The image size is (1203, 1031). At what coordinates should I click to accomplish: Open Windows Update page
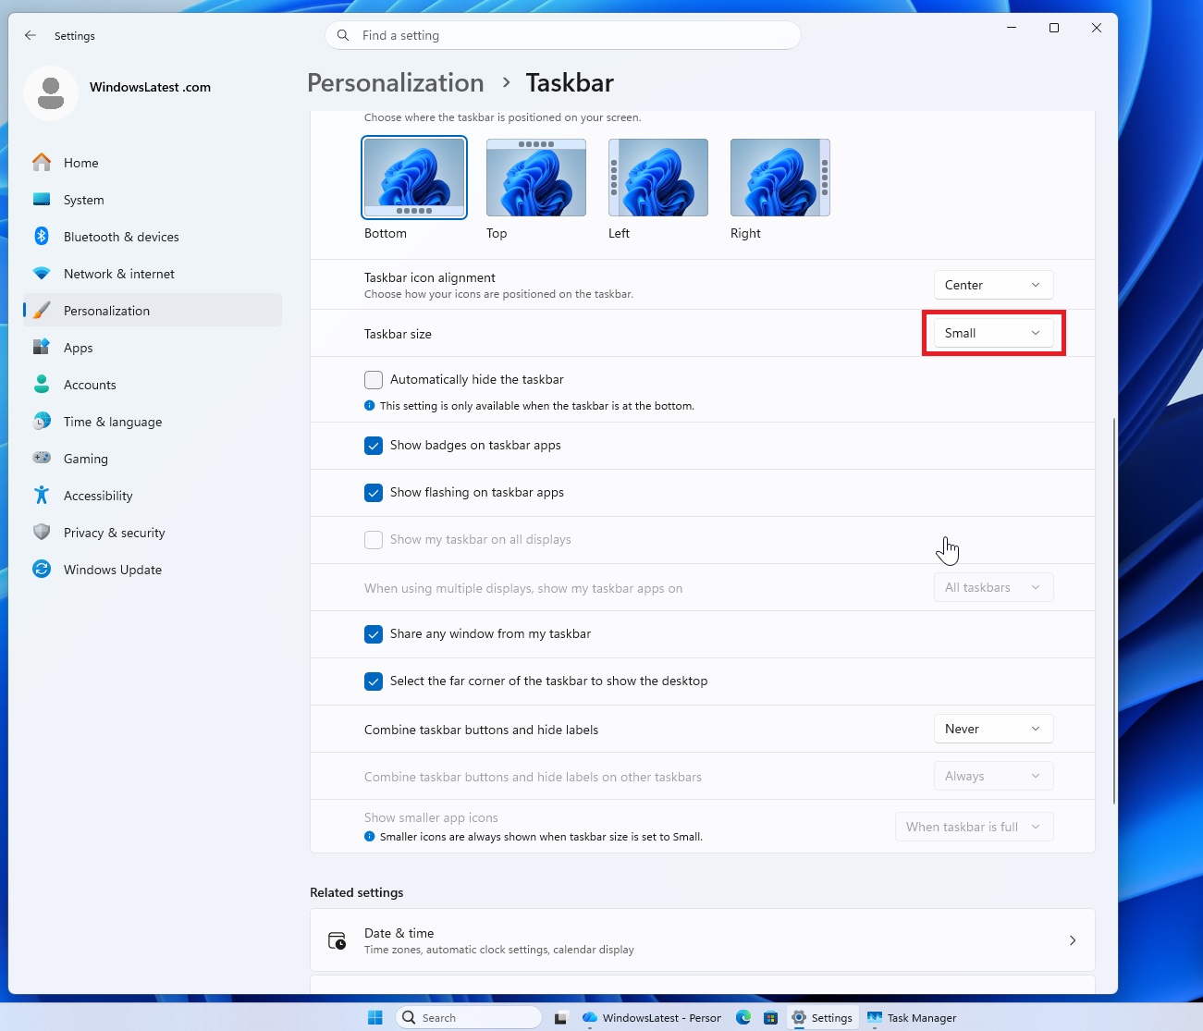click(x=153, y=570)
